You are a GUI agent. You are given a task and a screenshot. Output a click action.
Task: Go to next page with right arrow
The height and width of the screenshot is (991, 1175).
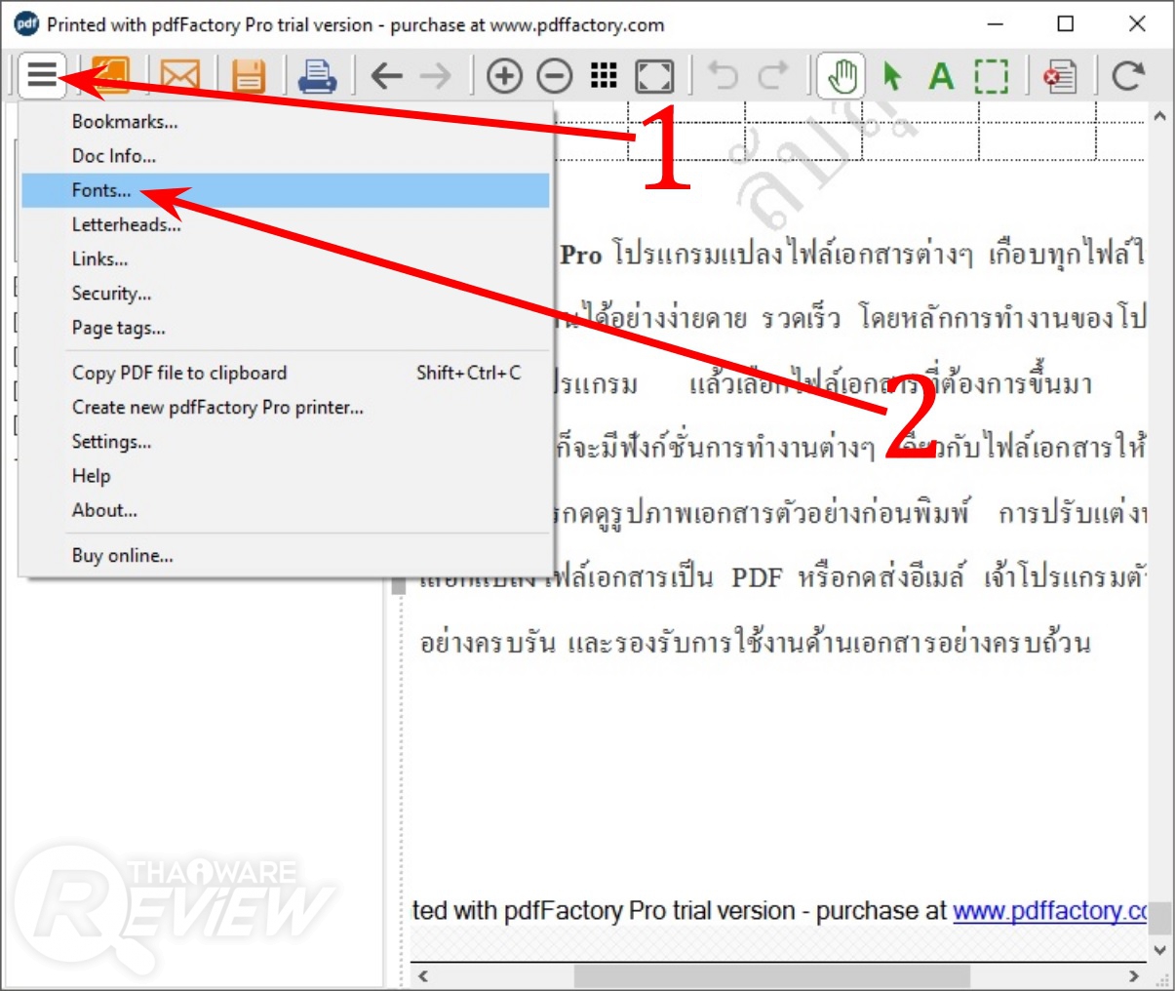click(436, 75)
